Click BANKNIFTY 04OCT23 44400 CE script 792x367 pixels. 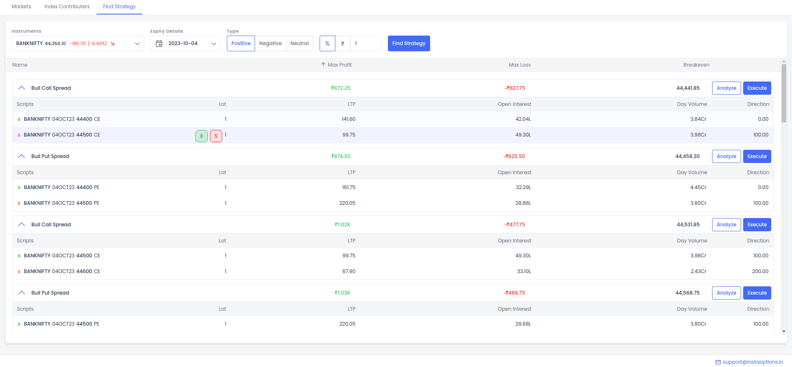click(62, 119)
